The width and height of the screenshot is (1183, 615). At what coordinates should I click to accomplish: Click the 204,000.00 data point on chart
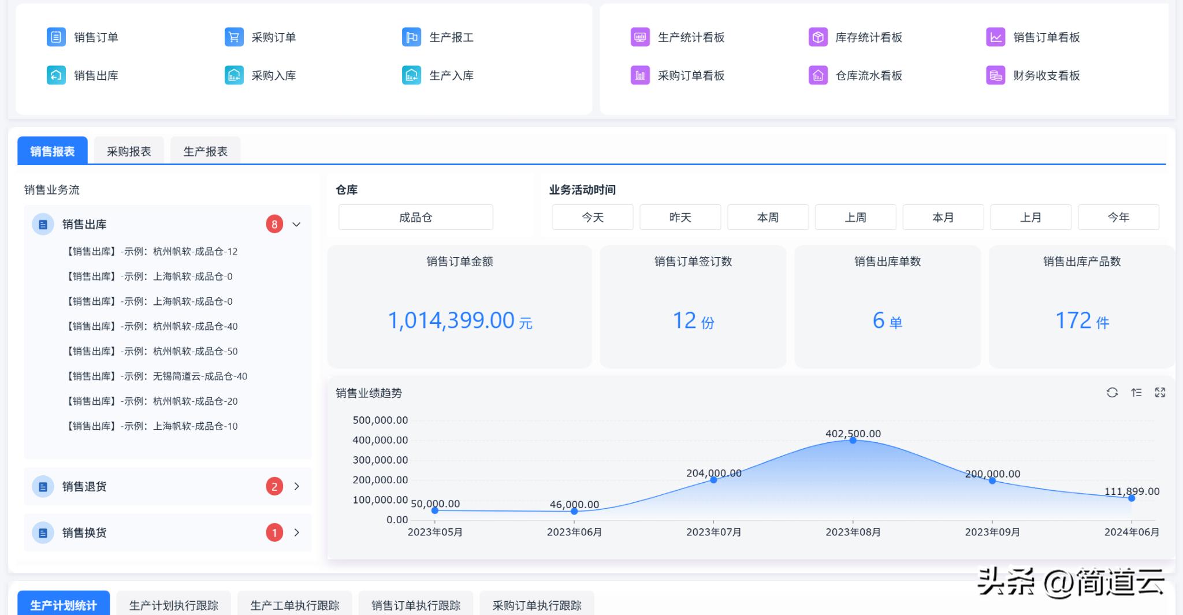click(713, 480)
